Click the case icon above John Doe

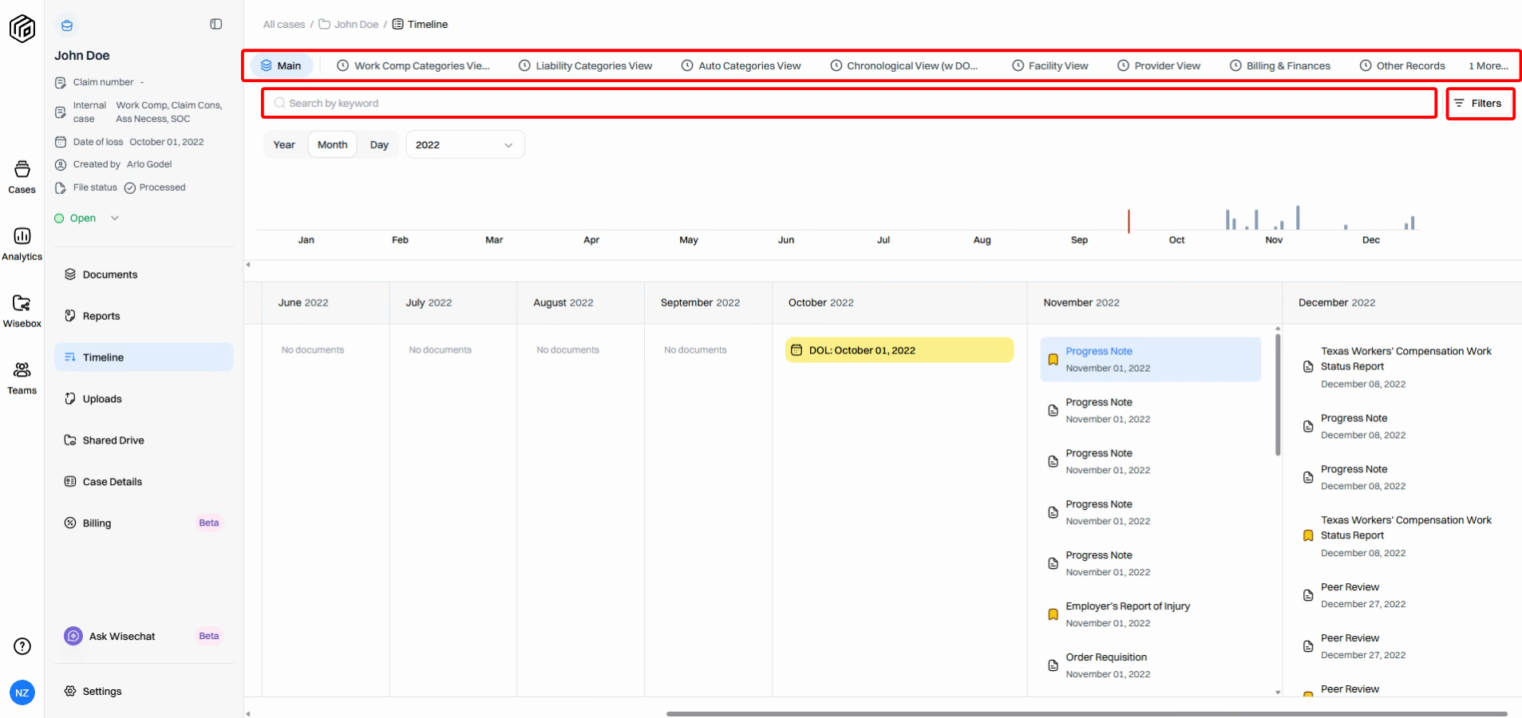pos(67,26)
